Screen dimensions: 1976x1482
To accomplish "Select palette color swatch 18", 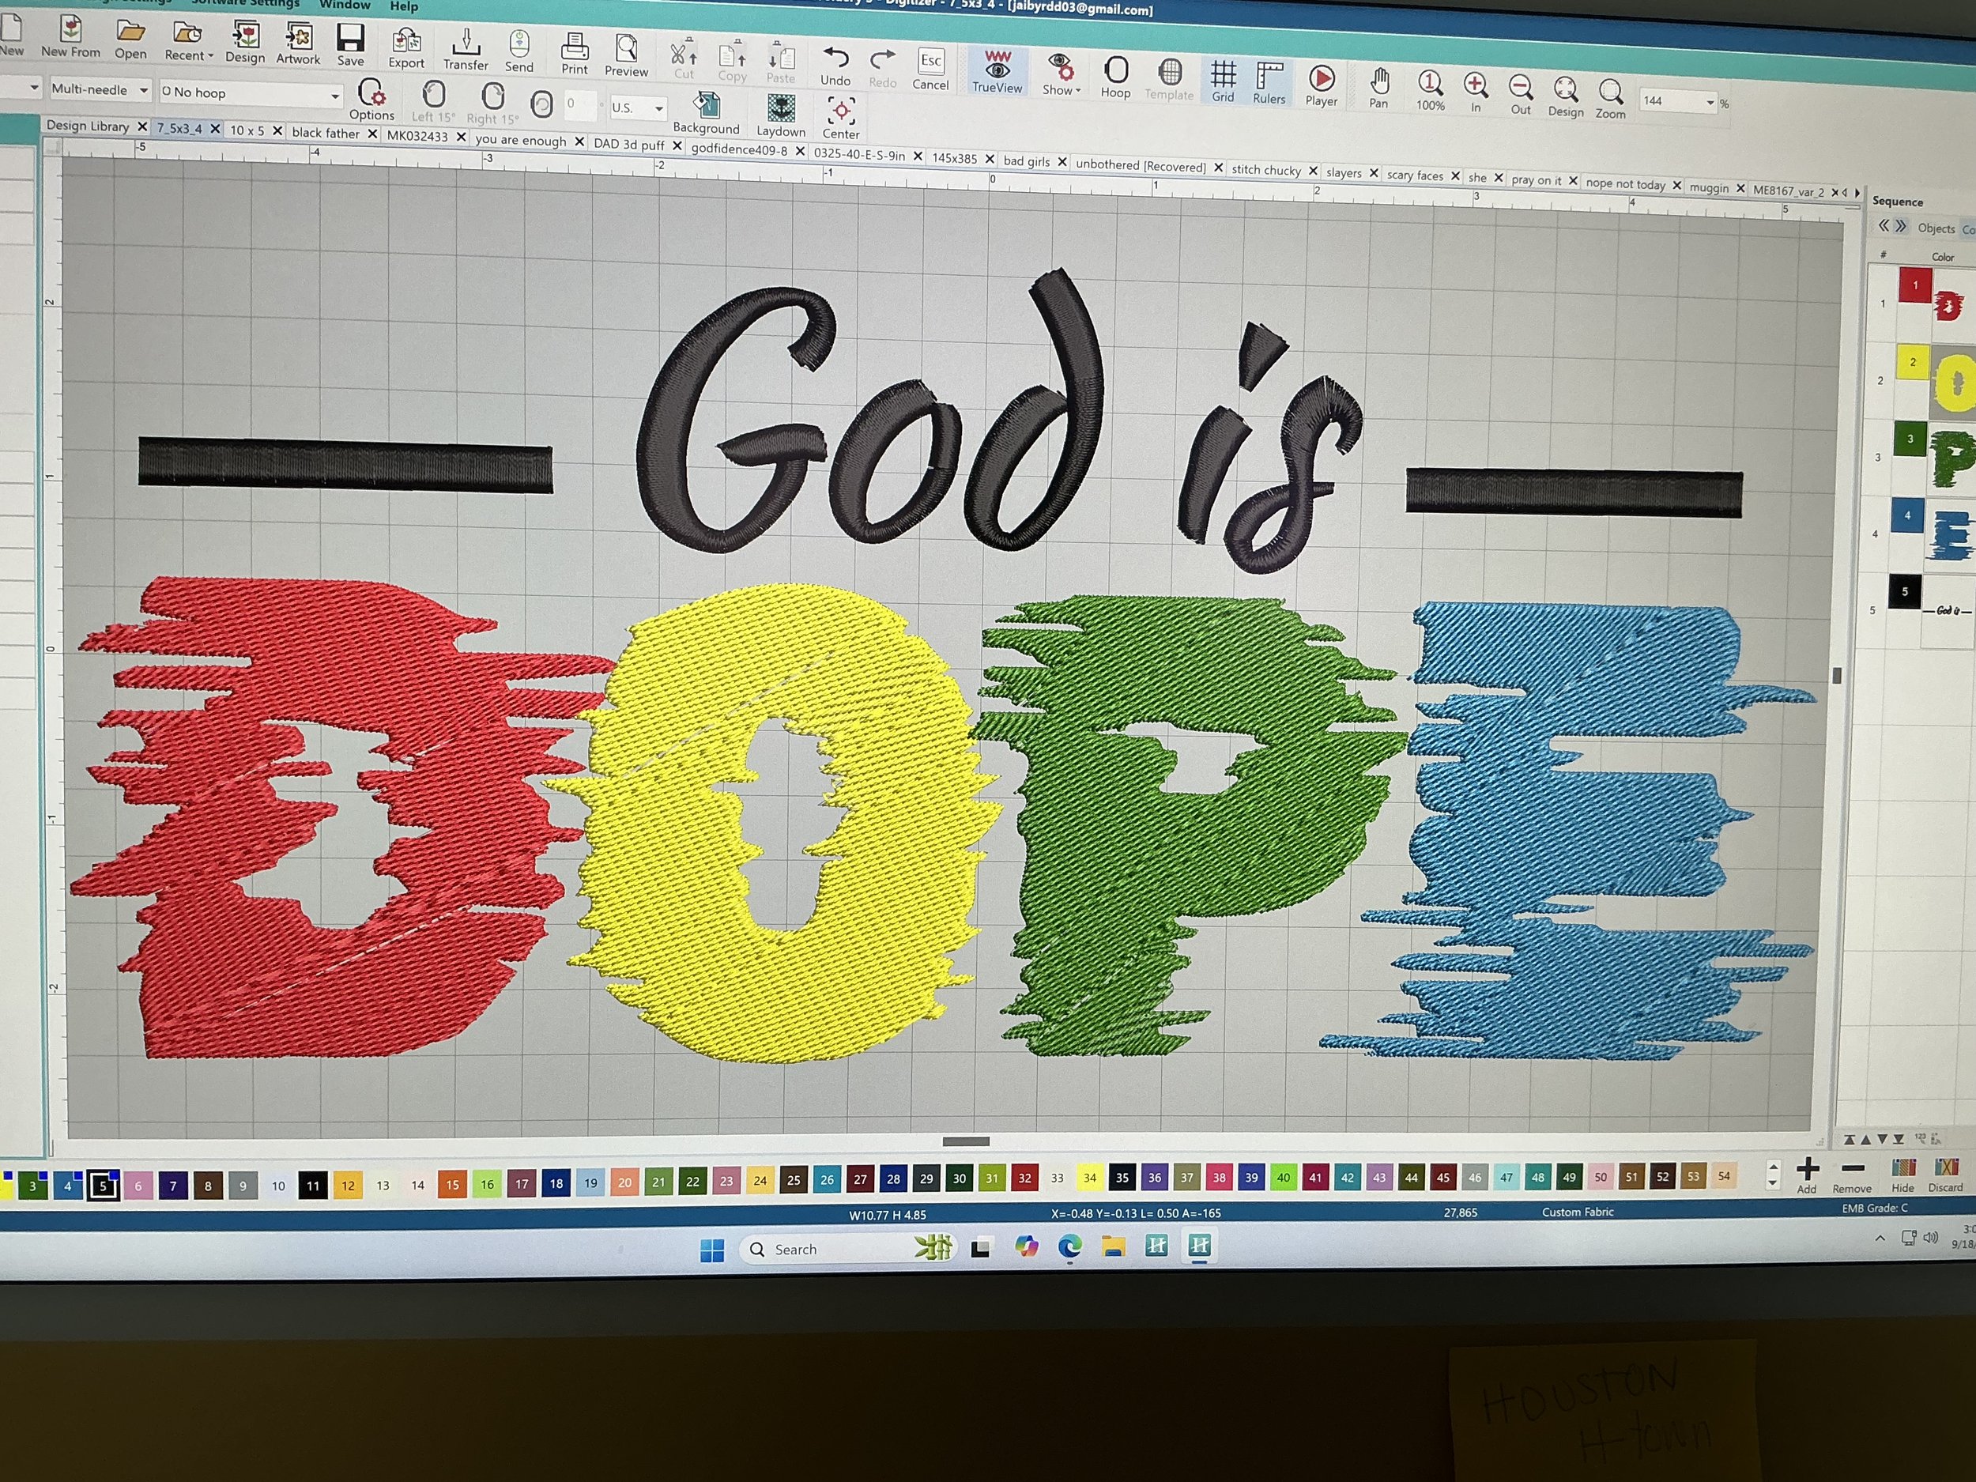I will click(x=556, y=1184).
